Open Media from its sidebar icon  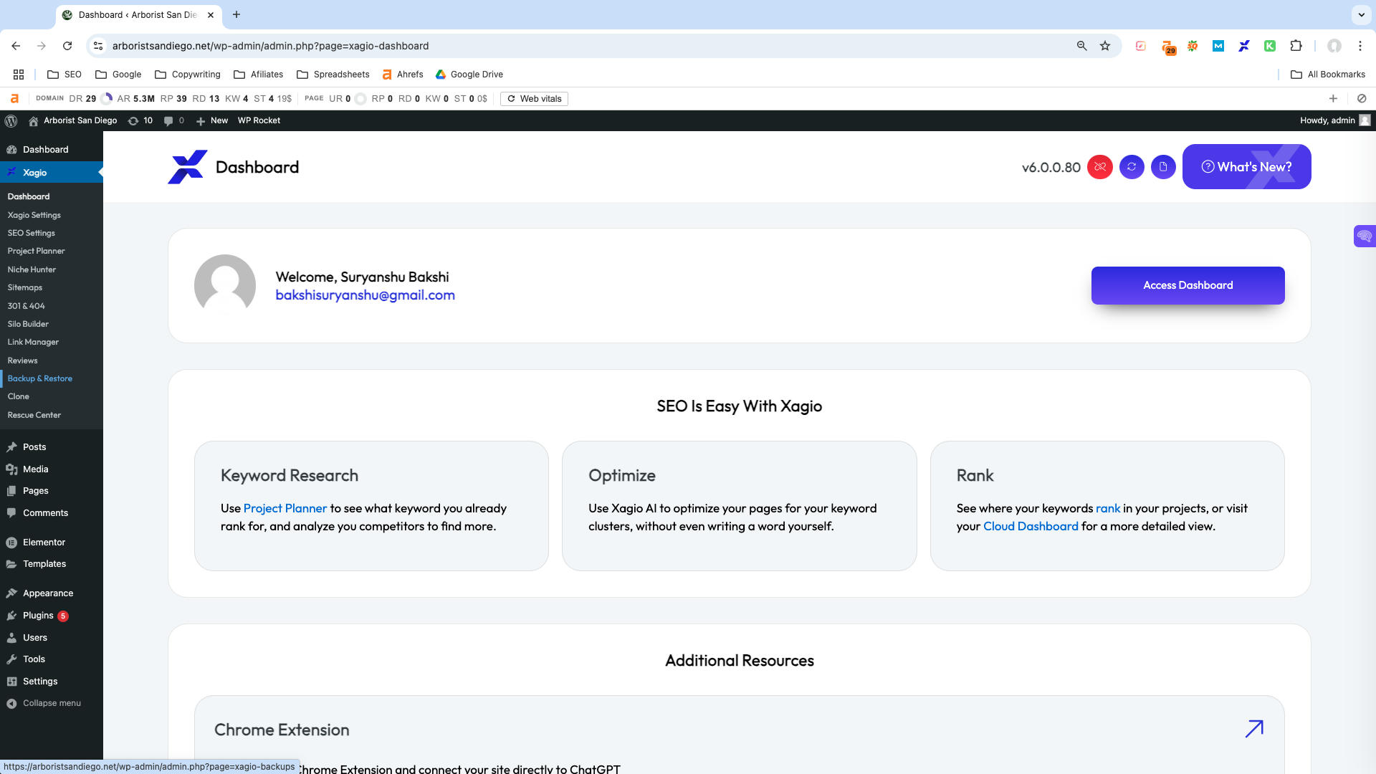tap(11, 469)
